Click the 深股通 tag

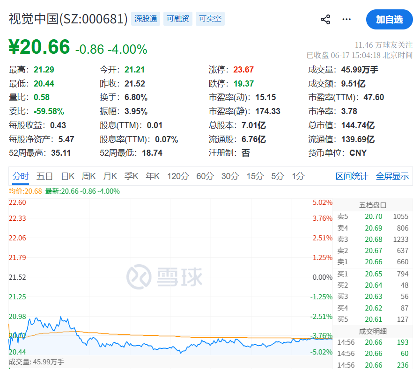point(146,19)
